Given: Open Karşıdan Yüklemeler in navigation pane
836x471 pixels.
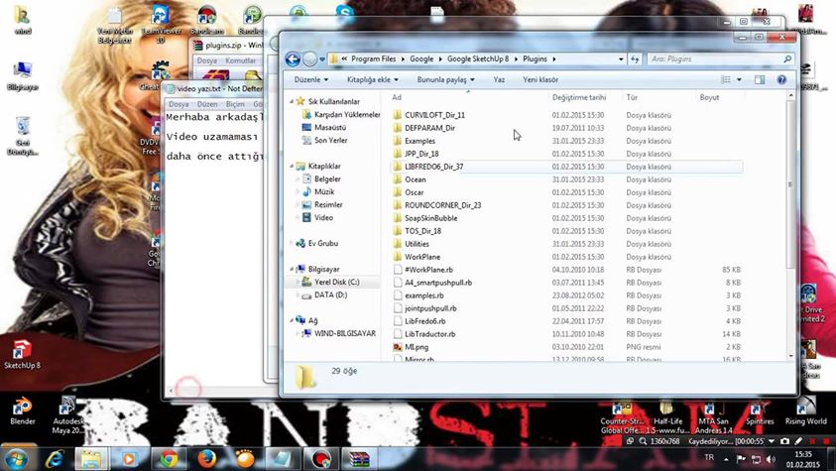Looking at the screenshot, I should click(x=346, y=115).
